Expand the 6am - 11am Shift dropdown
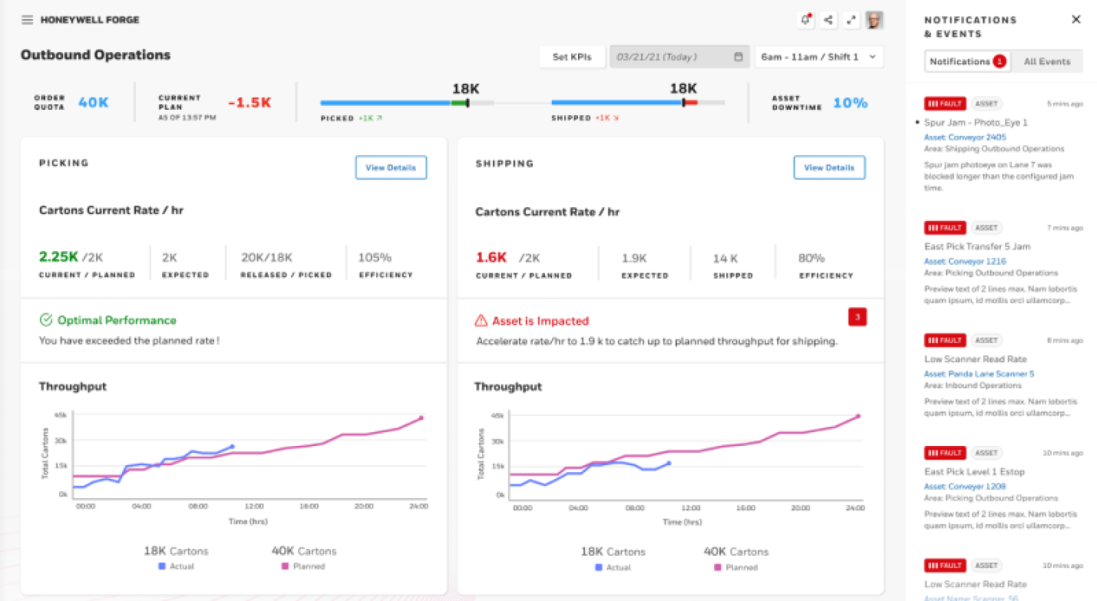This screenshot has height=601, width=1097. pyautogui.click(x=818, y=57)
